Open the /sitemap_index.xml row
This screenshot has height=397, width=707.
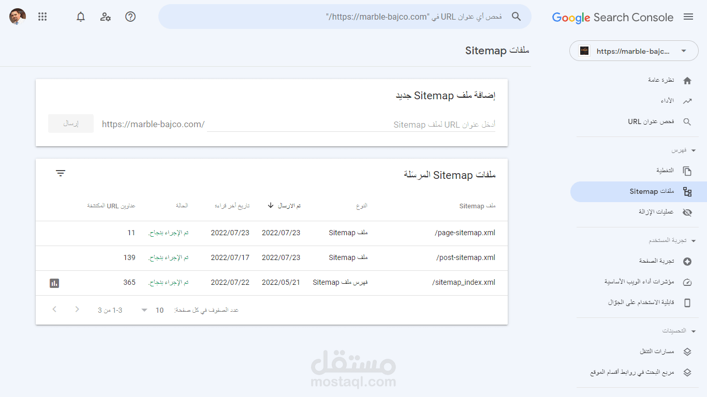click(x=272, y=283)
